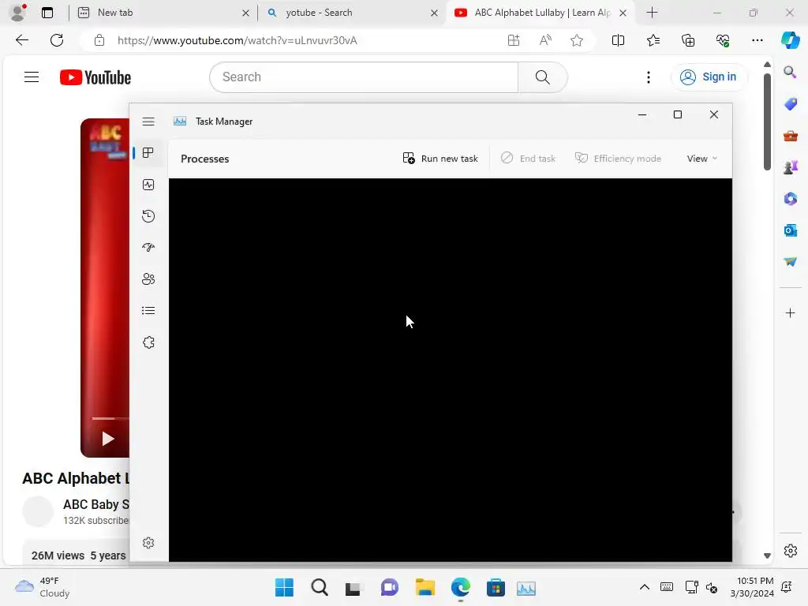Click the video progress bar
The width and height of the screenshot is (808, 606).
(110, 418)
